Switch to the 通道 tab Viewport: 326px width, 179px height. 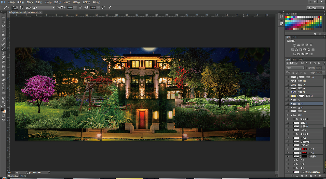click(x=294, y=59)
